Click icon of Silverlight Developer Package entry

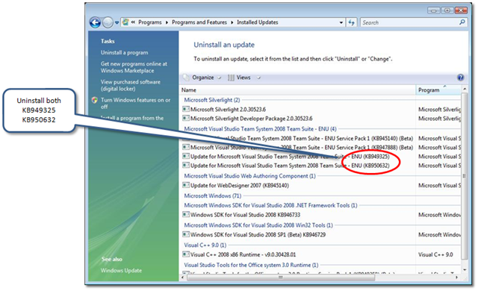(x=186, y=118)
